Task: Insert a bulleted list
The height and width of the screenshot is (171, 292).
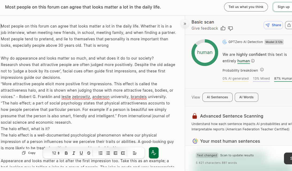Action: click(x=108, y=153)
